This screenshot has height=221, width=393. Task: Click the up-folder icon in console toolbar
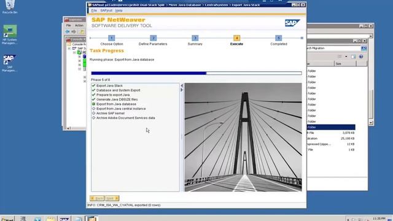coord(82,31)
